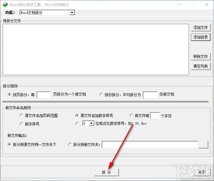The width and height of the screenshot is (214, 181).
Task: Choose 数字序号 naming rule
Action: (21, 124)
